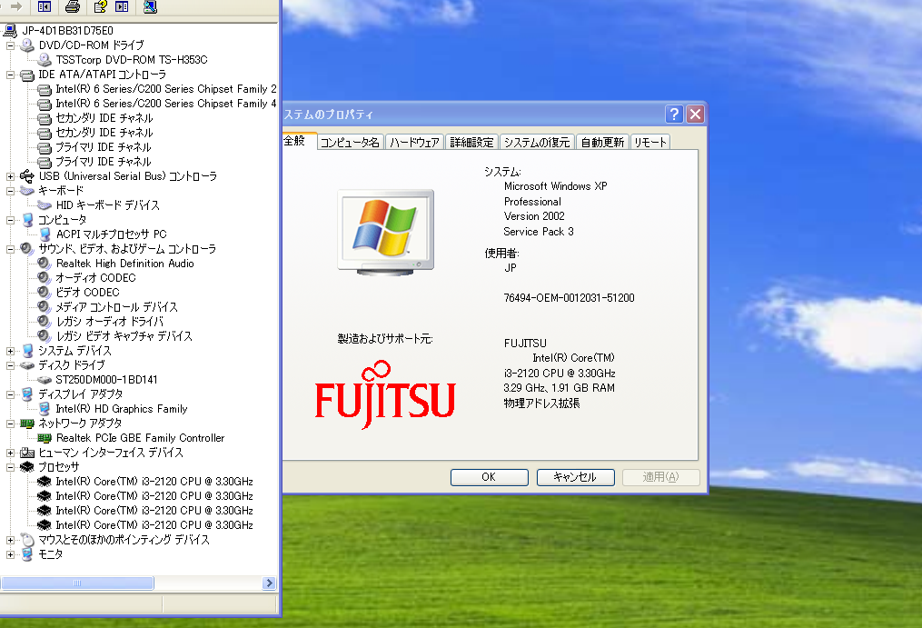Click the プロセッサ category chip icon
The width and height of the screenshot is (922, 628).
point(27,467)
